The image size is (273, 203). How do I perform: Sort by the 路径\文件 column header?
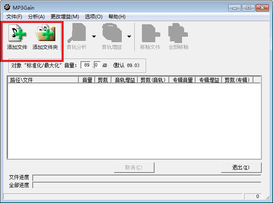43,80
